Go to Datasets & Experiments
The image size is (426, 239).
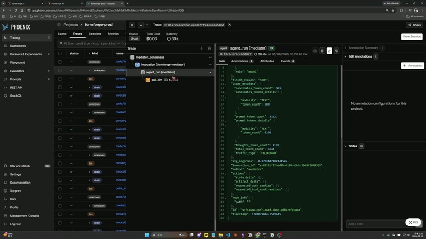point(26,54)
